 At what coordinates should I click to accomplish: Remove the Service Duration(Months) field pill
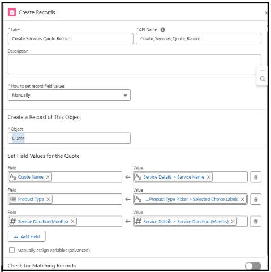click(72, 222)
